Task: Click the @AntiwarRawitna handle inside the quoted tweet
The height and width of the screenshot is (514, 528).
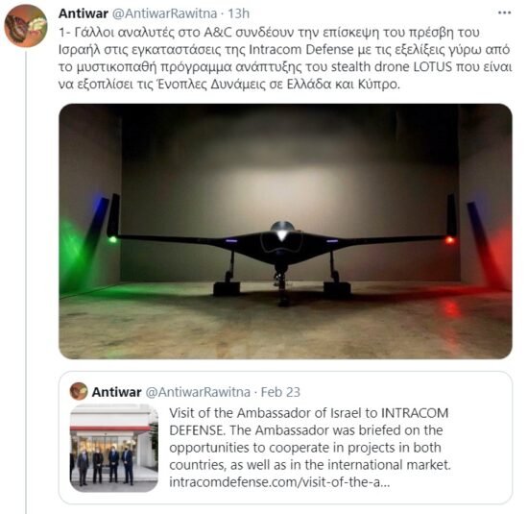Action: 198,392
